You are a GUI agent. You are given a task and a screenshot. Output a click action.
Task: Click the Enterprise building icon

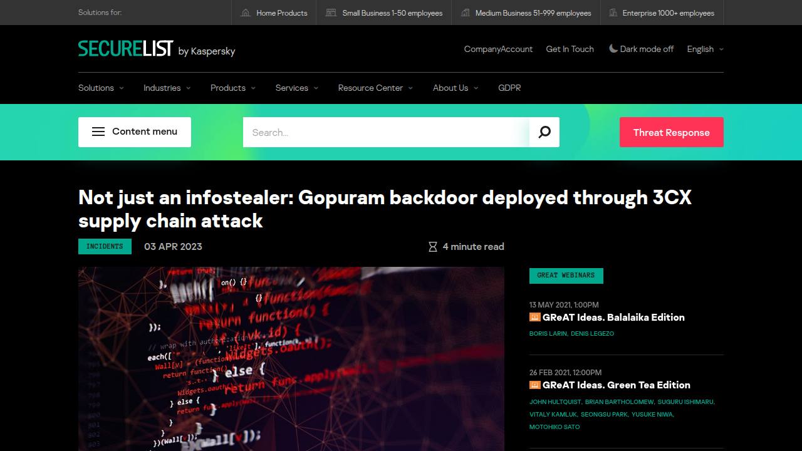[612, 13]
